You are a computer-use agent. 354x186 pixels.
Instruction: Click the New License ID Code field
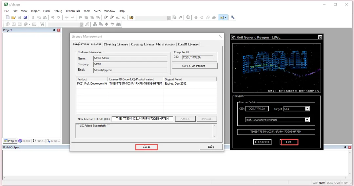point(143,119)
